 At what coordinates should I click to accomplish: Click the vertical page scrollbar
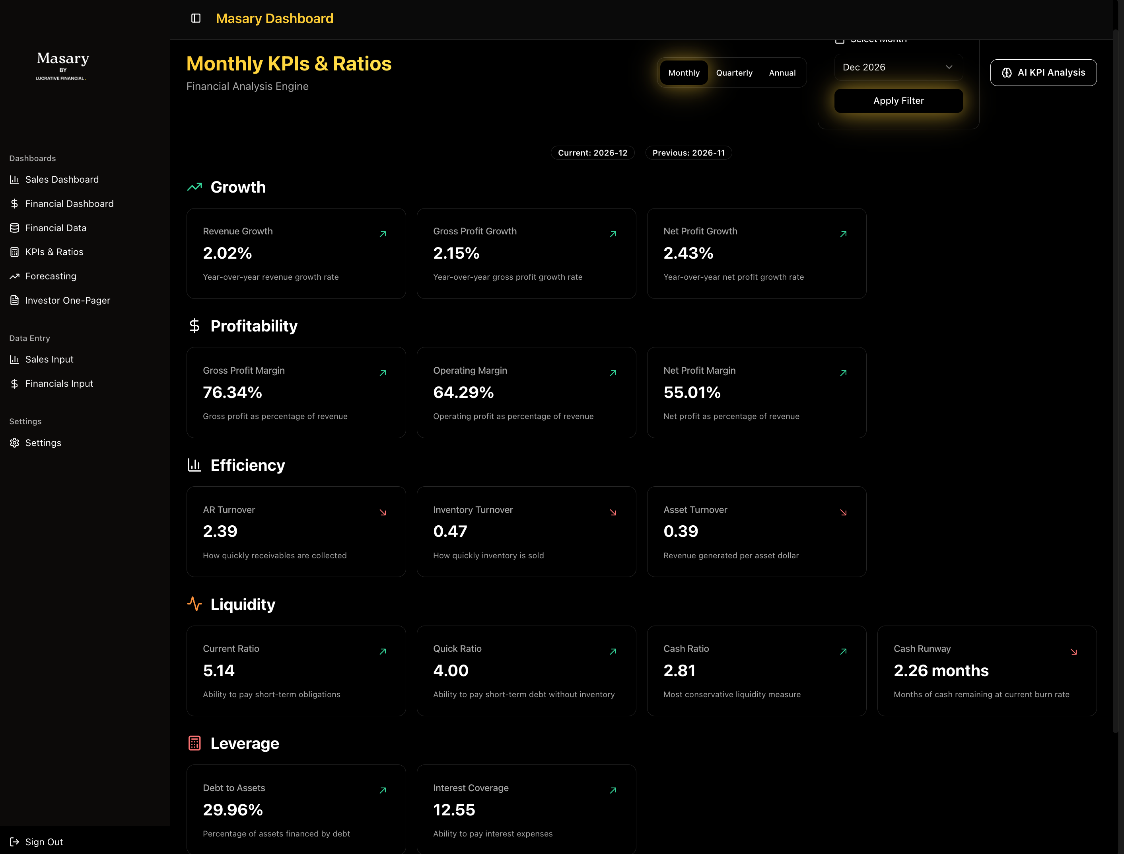1115,381
